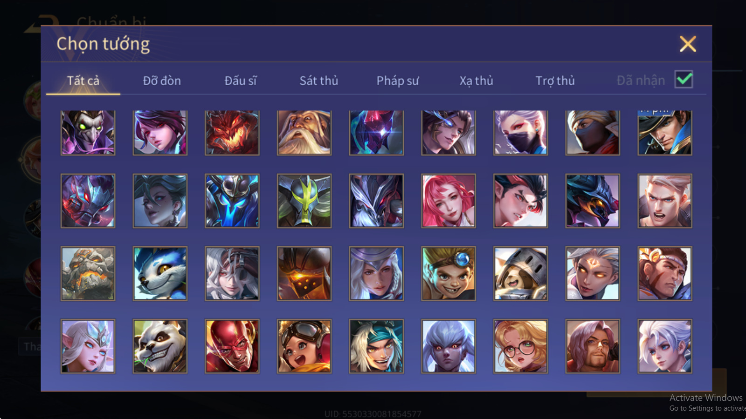Image resolution: width=746 pixels, height=419 pixels.
Task: Open the Sát thủ tab
Action: pos(319,81)
